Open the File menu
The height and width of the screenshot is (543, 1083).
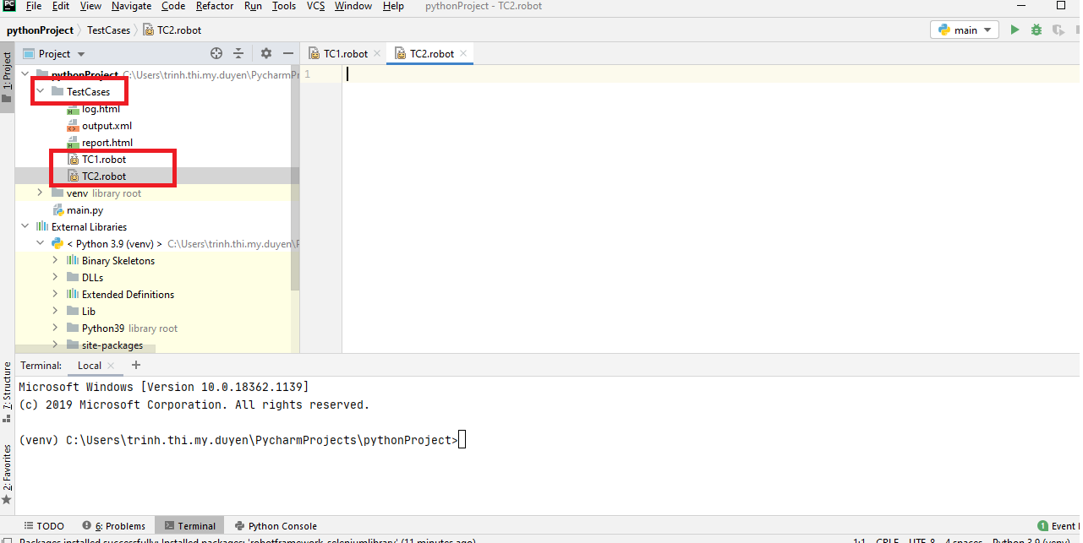[34, 6]
